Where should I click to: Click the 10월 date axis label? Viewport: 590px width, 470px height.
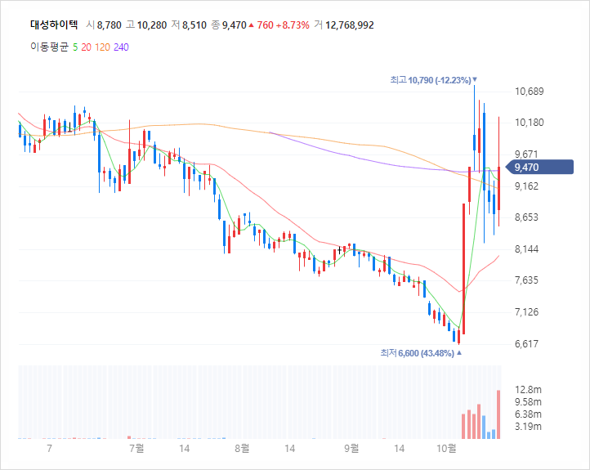[446, 448]
